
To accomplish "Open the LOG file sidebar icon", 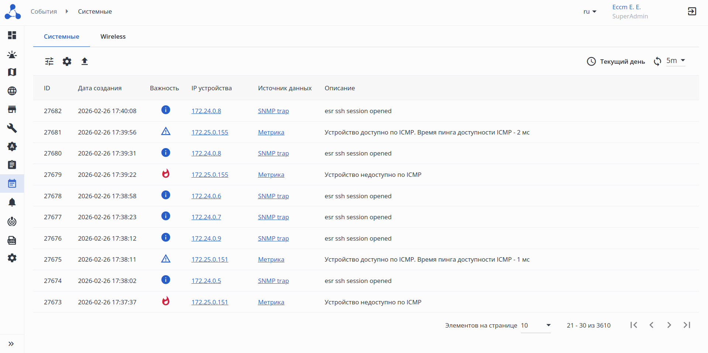I will [x=12, y=241].
